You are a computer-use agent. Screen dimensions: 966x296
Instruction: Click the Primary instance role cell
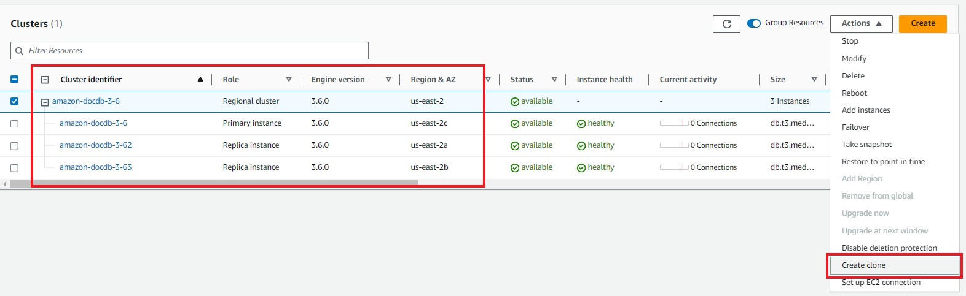click(x=252, y=123)
